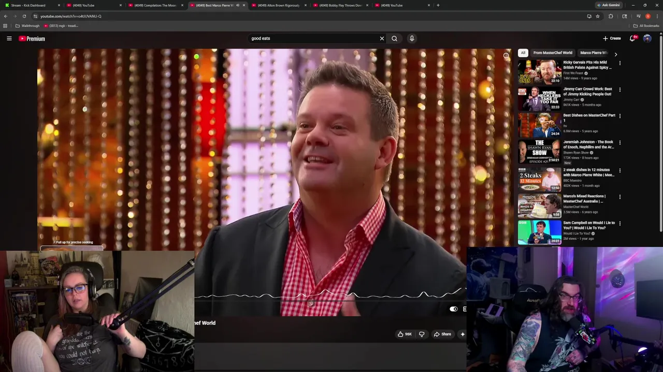Open the bookmarks bar apps grid icon
The image size is (663, 372).
5,26
